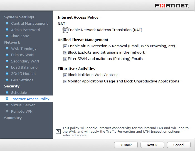Image resolution: width=195 pixels, height=151 pixels.
Task: Go to Admin Password step
Action: 25,30
